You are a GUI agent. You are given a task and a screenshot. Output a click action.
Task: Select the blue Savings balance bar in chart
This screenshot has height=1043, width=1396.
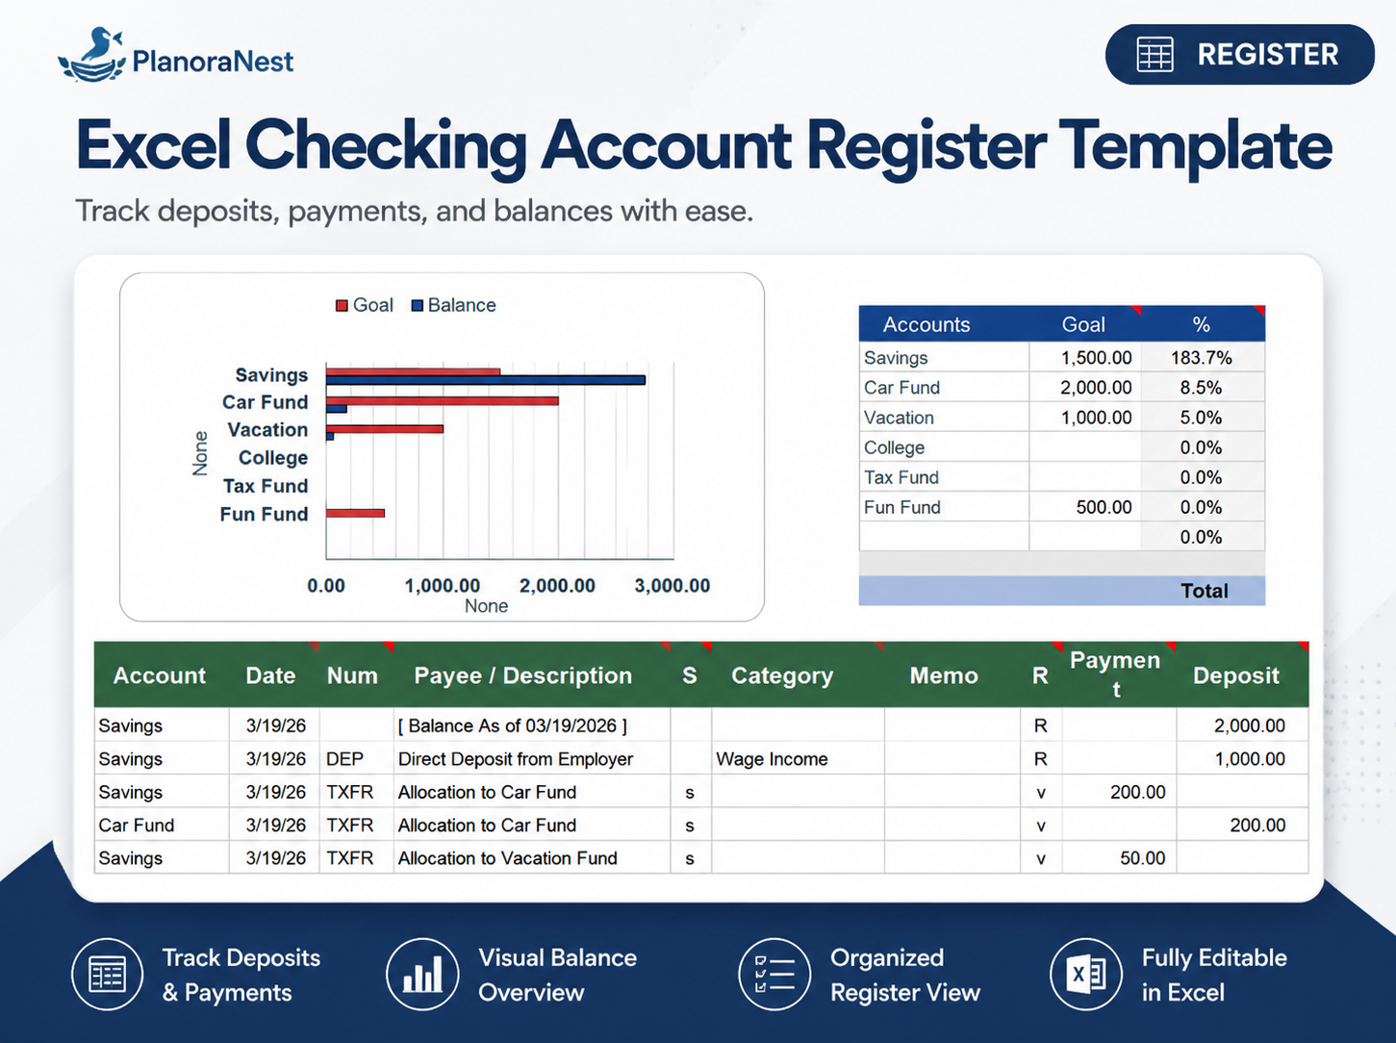(485, 380)
